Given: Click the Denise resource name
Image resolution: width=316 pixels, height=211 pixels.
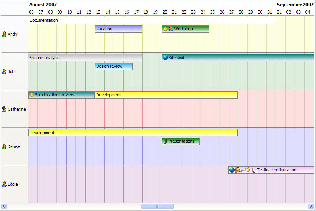Looking at the screenshot, I should point(14,146).
